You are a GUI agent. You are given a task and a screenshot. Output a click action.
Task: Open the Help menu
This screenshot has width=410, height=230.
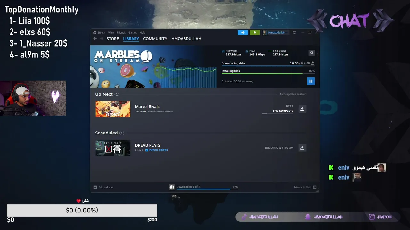143,33
